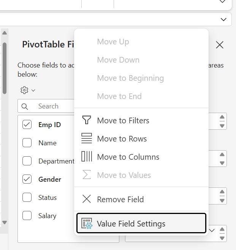Uncheck the Emp ID field checkbox

pos(27,125)
